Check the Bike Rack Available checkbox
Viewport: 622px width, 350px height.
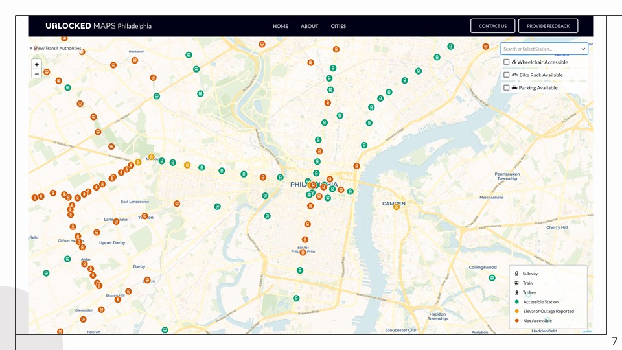pos(507,75)
